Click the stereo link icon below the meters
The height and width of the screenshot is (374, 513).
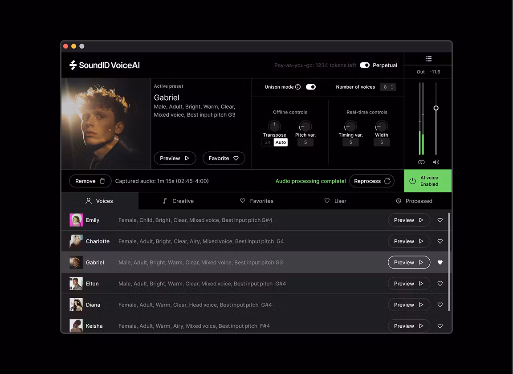pos(421,162)
